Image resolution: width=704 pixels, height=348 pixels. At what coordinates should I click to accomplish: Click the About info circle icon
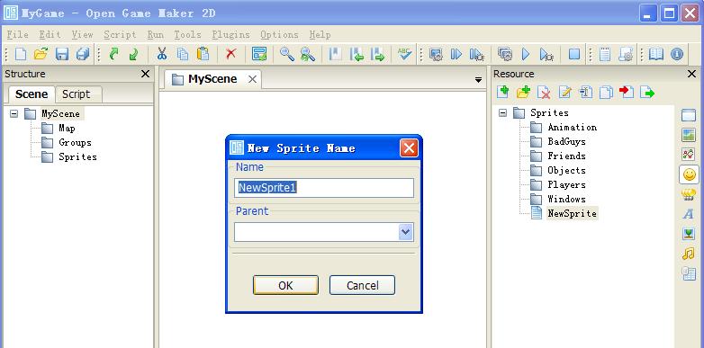click(677, 54)
